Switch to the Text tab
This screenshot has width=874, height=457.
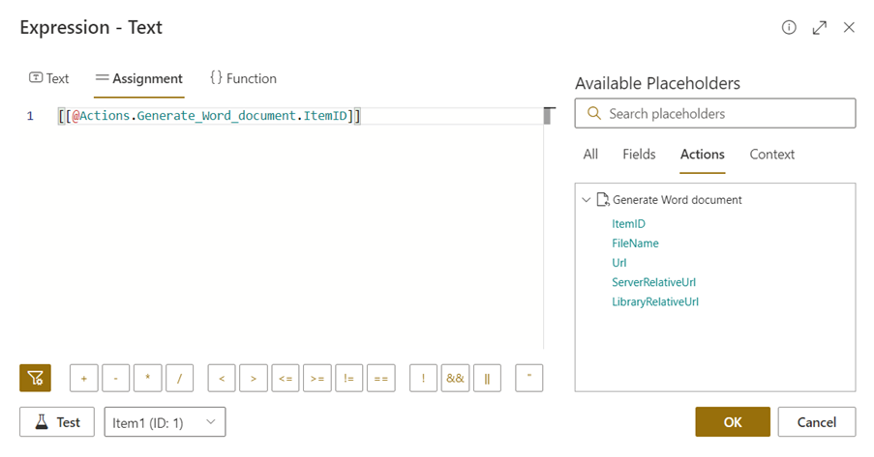point(49,78)
